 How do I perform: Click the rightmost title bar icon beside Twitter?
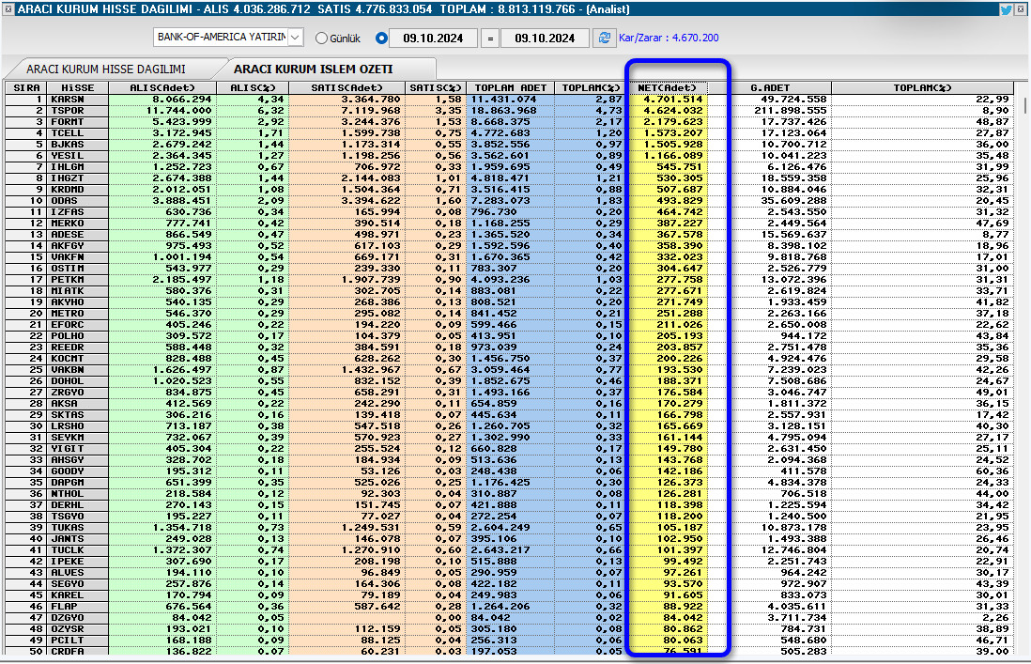[1021, 9]
